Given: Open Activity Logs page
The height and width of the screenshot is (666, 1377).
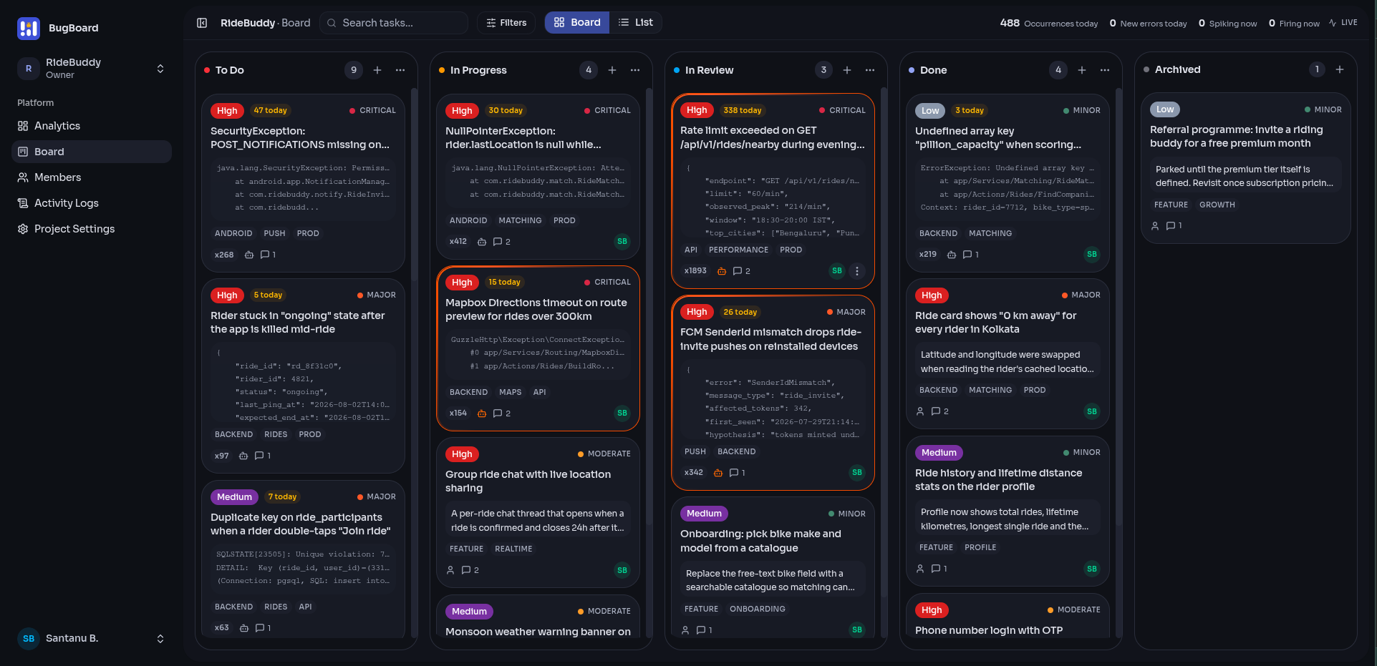Looking at the screenshot, I should click(x=92, y=203).
